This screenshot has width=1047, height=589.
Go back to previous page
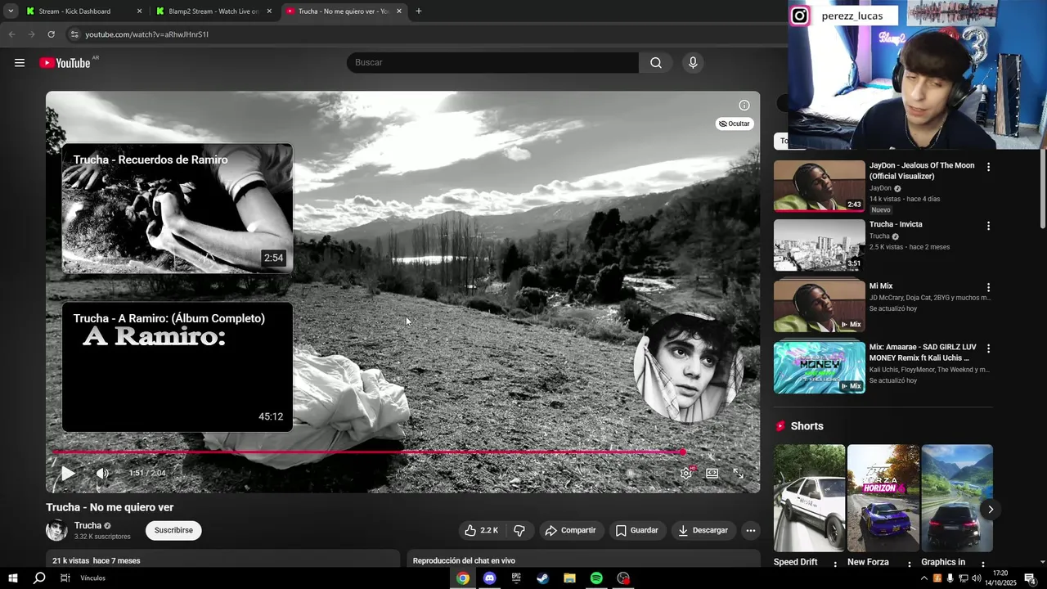pos(11,34)
